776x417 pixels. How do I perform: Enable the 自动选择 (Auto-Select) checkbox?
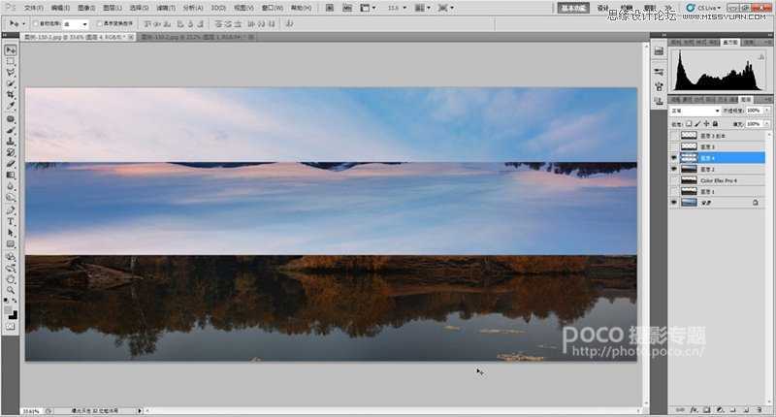tap(36, 23)
